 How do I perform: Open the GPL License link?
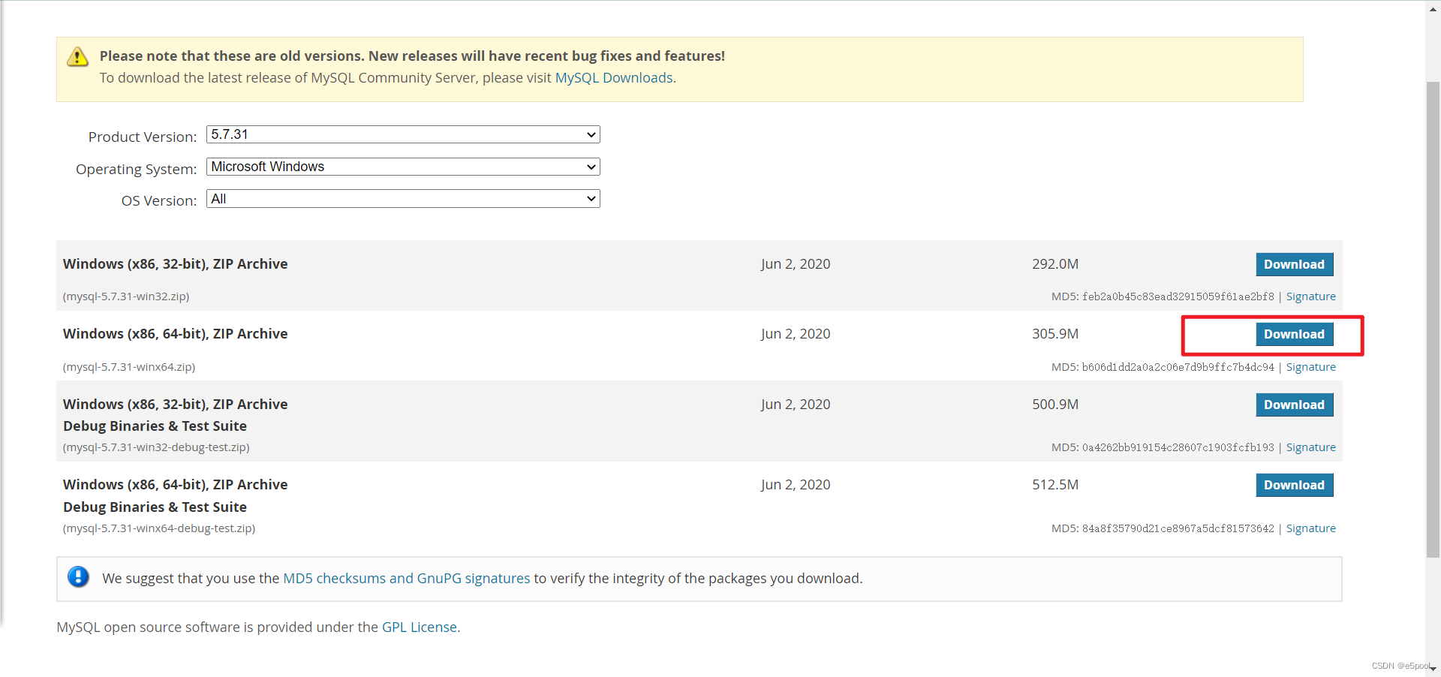tap(419, 627)
